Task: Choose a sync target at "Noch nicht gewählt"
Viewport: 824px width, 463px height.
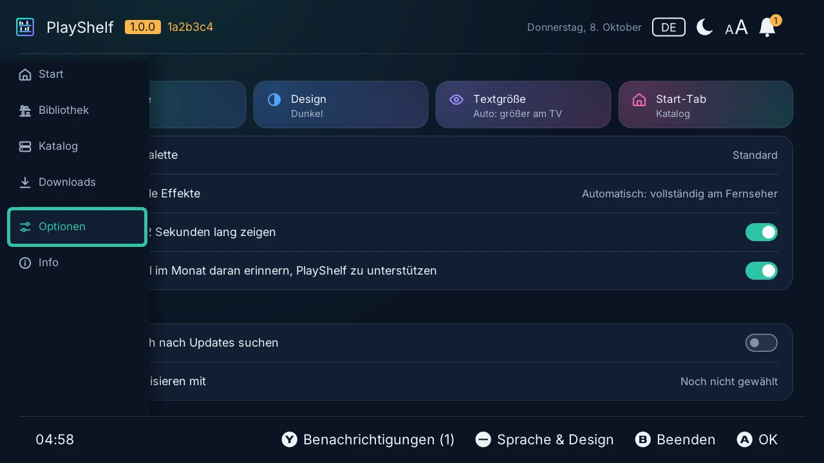Action: pyautogui.click(x=729, y=381)
